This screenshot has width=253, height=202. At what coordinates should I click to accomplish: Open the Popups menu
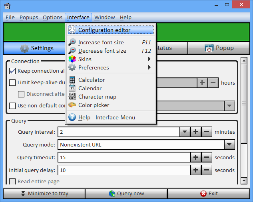tap(29, 17)
